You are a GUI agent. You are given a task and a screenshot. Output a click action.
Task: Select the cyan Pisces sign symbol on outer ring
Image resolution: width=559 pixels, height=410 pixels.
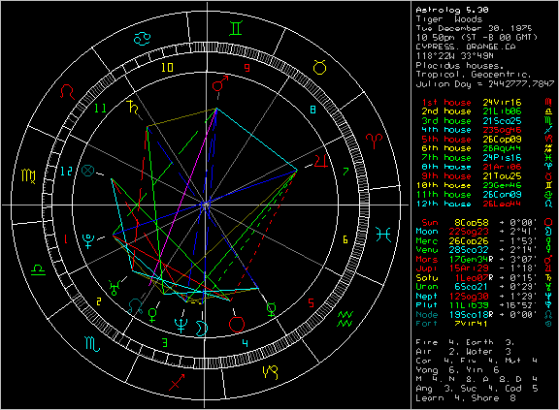coord(383,235)
